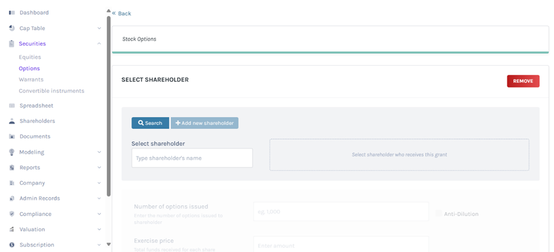Click the Shareholders person icon
The image size is (554, 252).
(12, 121)
